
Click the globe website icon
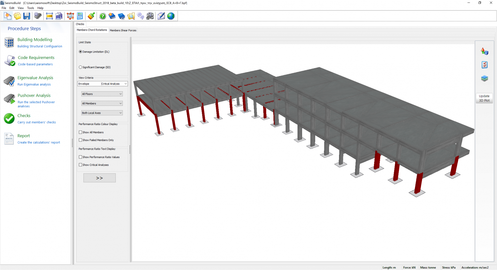(171, 16)
